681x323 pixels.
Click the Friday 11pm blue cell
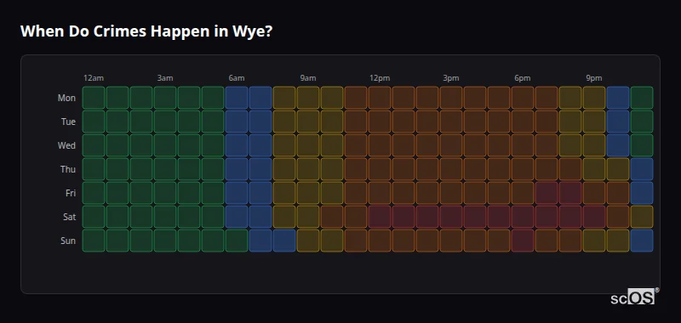click(x=642, y=193)
